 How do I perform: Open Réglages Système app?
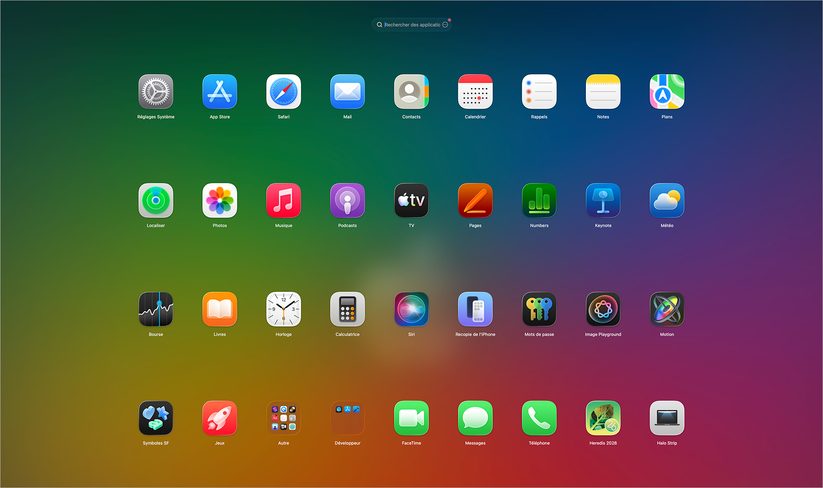(x=156, y=92)
